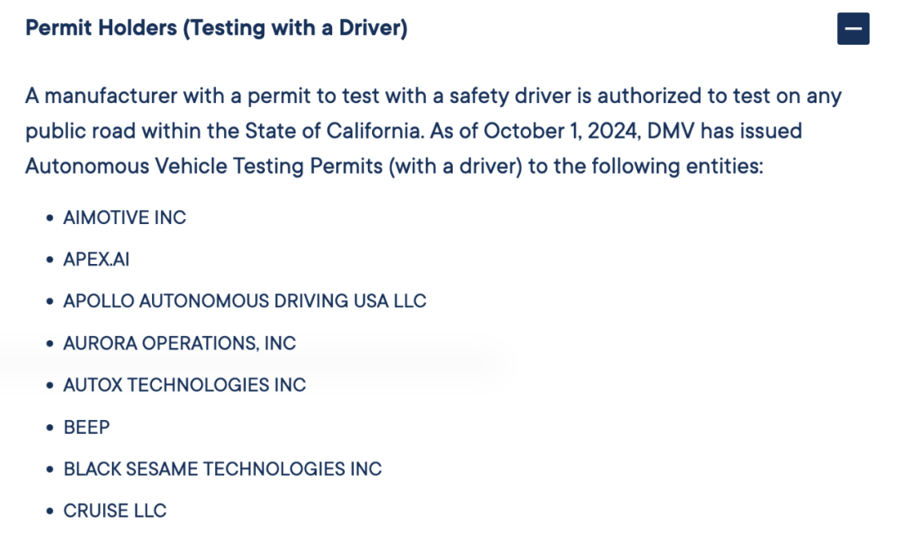Select the AUTOX TECHNOLOGIES INC entry
The width and height of the screenshot is (897, 537).
coord(184,385)
